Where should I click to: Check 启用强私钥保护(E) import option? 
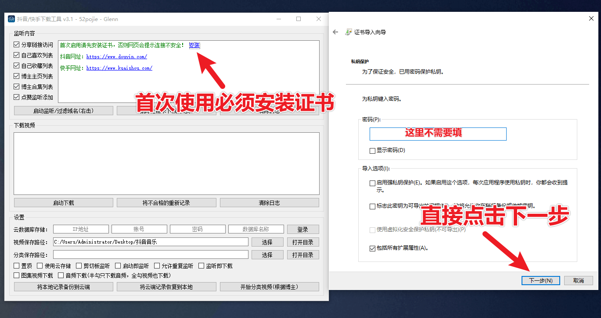[x=372, y=183]
